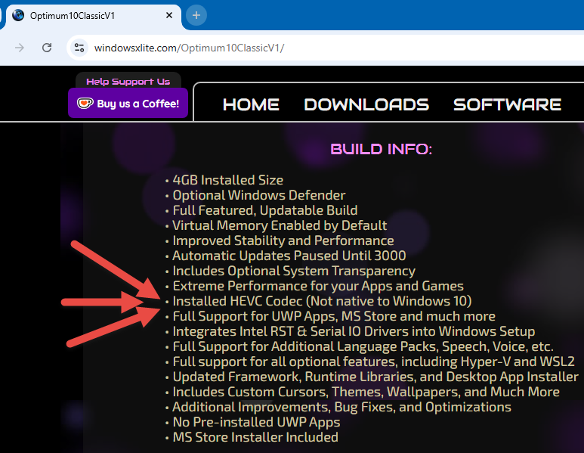Click the coffee cup icon

[x=85, y=104]
